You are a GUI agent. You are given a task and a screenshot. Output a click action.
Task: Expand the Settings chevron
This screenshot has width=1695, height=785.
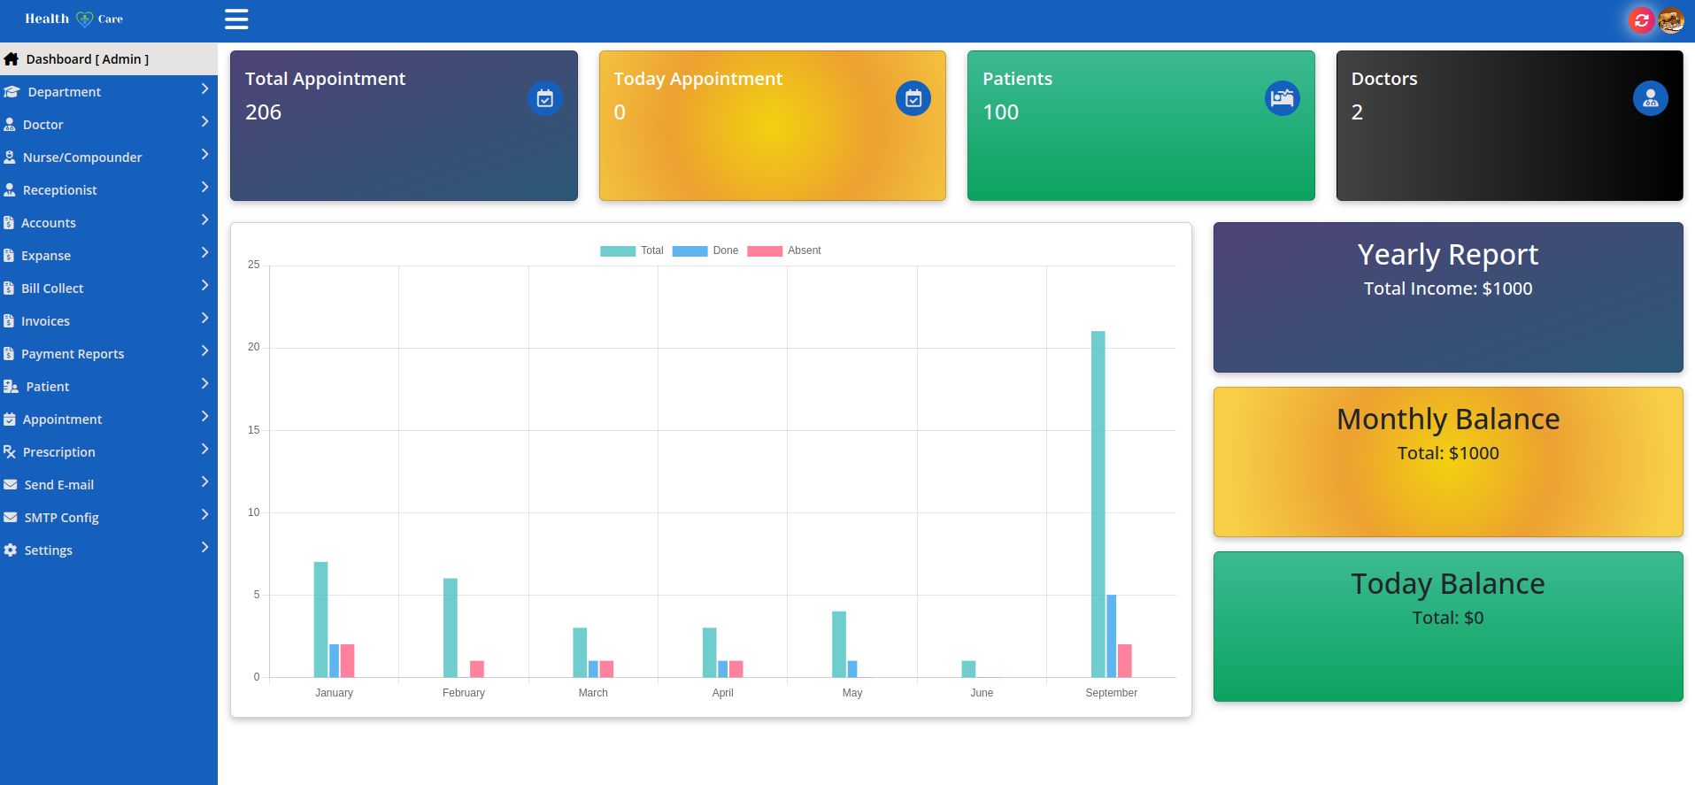(x=204, y=547)
